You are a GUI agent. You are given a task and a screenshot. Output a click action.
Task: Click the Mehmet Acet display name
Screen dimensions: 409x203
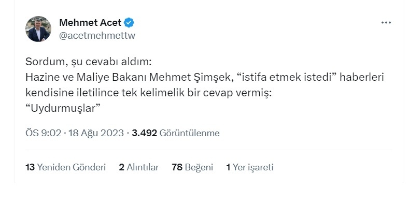pyautogui.click(x=90, y=23)
